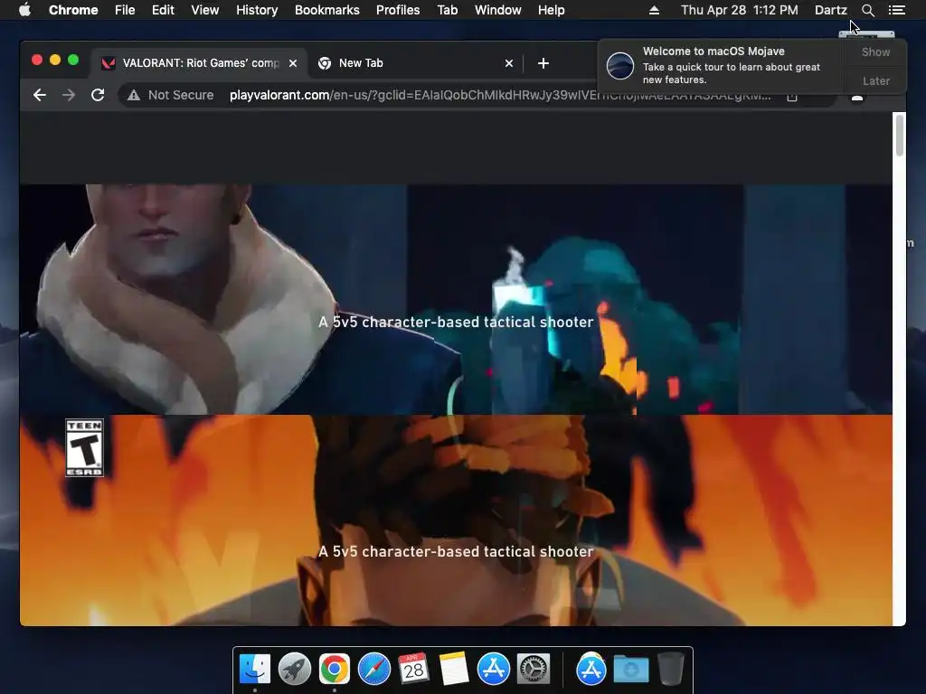Open Launchpad rocket in the Dock
The image size is (926, 694).
click(x=295, y=669)
